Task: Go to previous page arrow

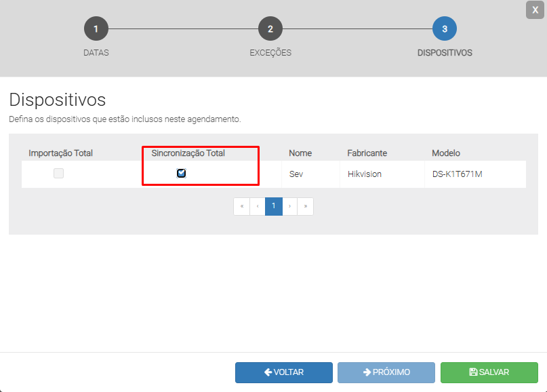Action: click(258, 206)
